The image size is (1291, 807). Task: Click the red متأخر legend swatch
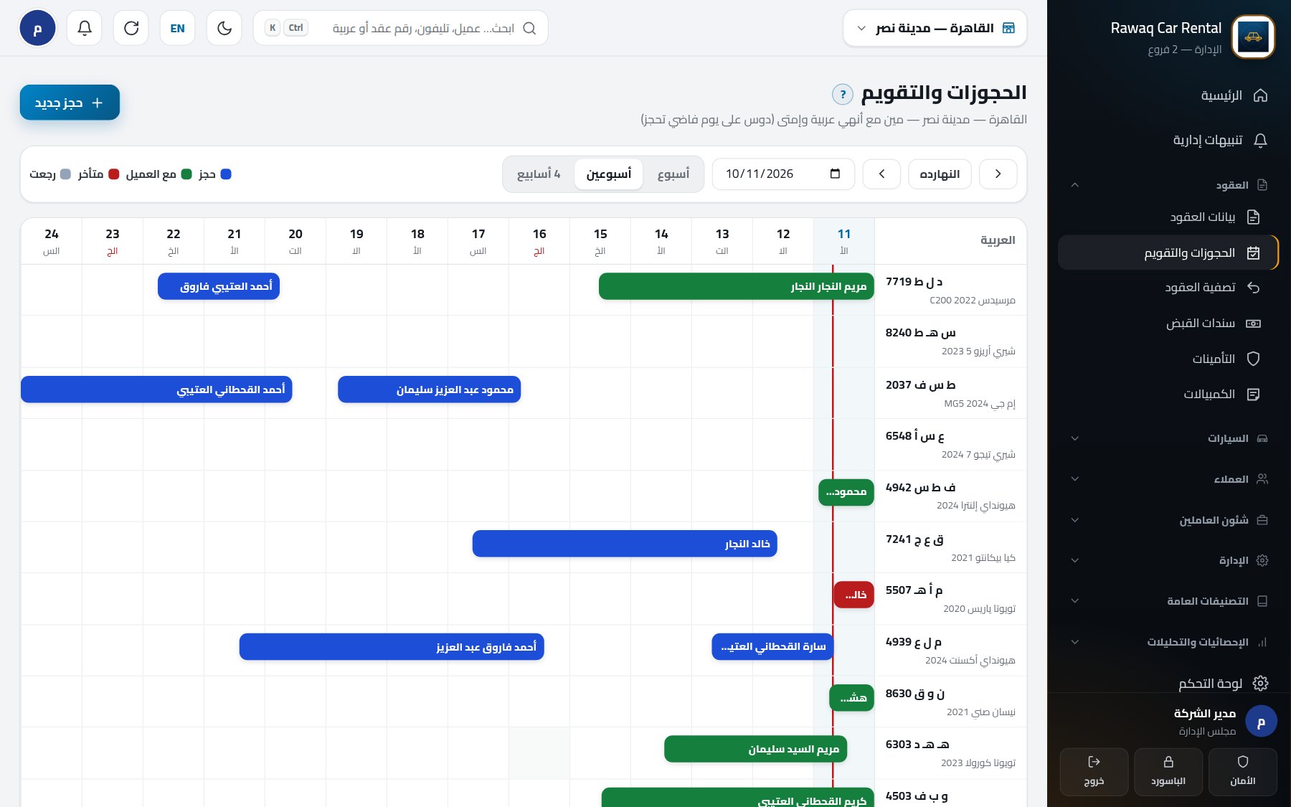[113, 174]
